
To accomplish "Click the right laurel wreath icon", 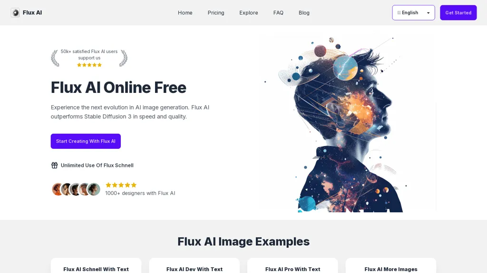I will 123,58.
